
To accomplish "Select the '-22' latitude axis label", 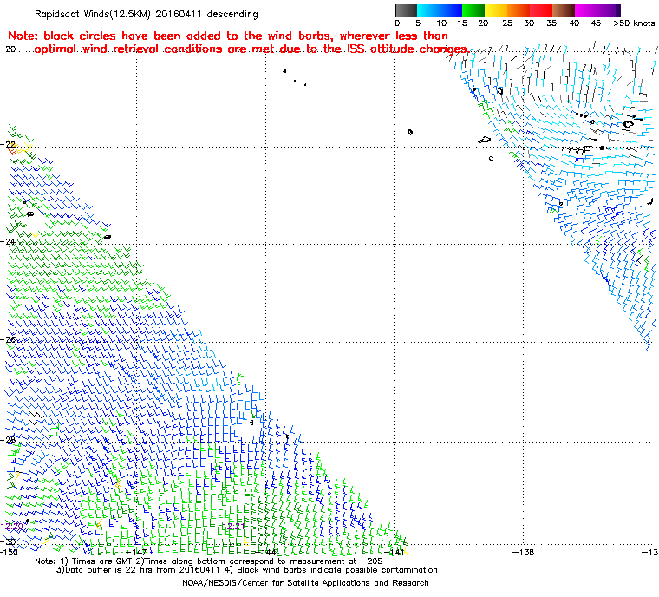I will tap(9, 145).
